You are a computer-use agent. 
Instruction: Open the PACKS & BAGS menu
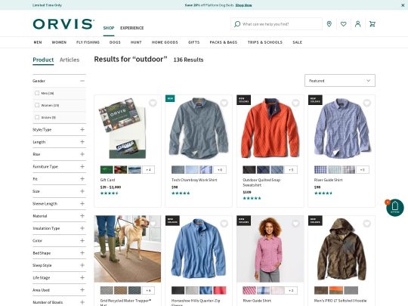[224, 42]
